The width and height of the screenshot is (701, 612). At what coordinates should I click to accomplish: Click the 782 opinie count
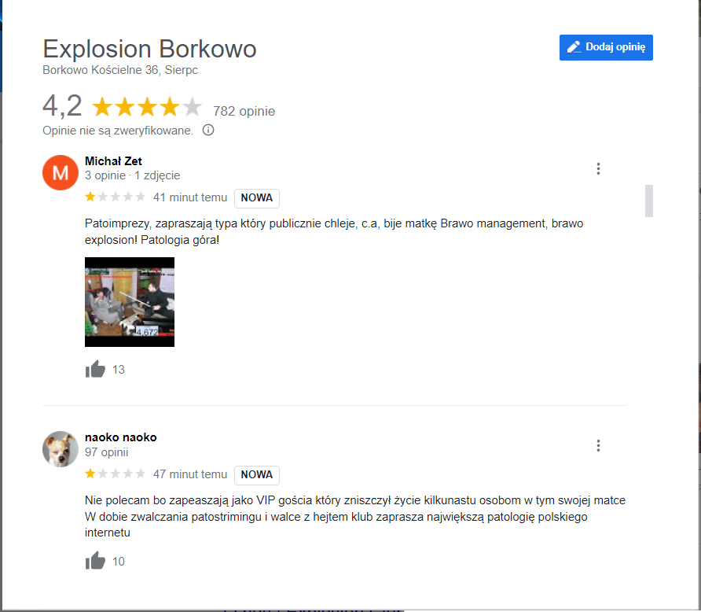point(244,111)
